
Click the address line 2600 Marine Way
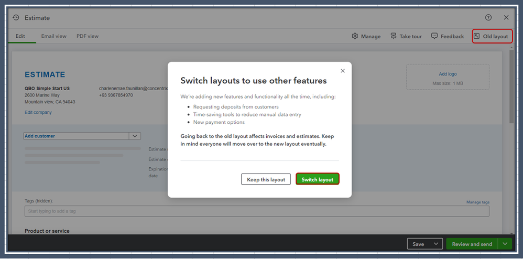pos(42,95)
